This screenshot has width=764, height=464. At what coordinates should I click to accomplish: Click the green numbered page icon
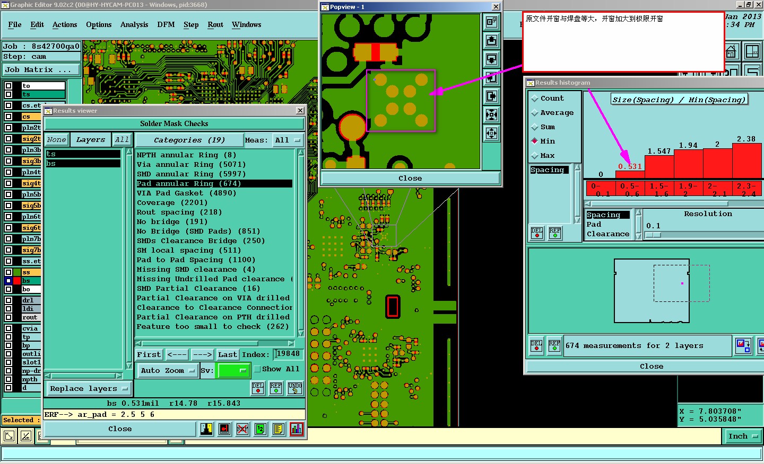(x=260, y=429)
